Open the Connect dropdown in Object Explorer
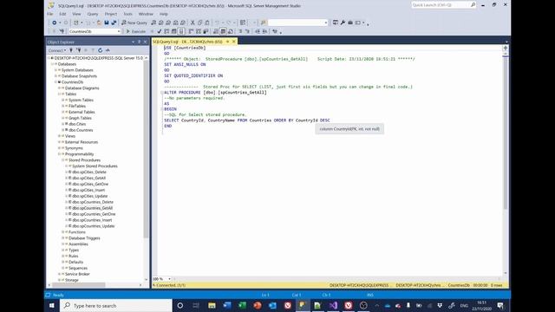The image size is (555, 312). [x=57, y=50]
